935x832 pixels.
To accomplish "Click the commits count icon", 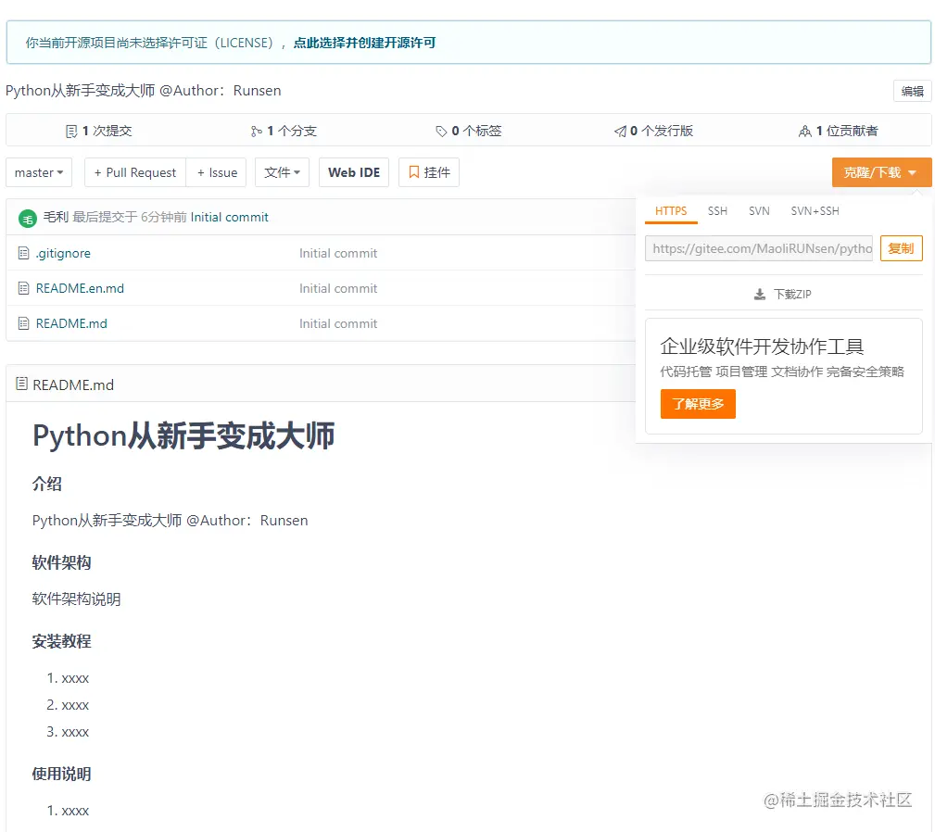I will click(71, 132).
